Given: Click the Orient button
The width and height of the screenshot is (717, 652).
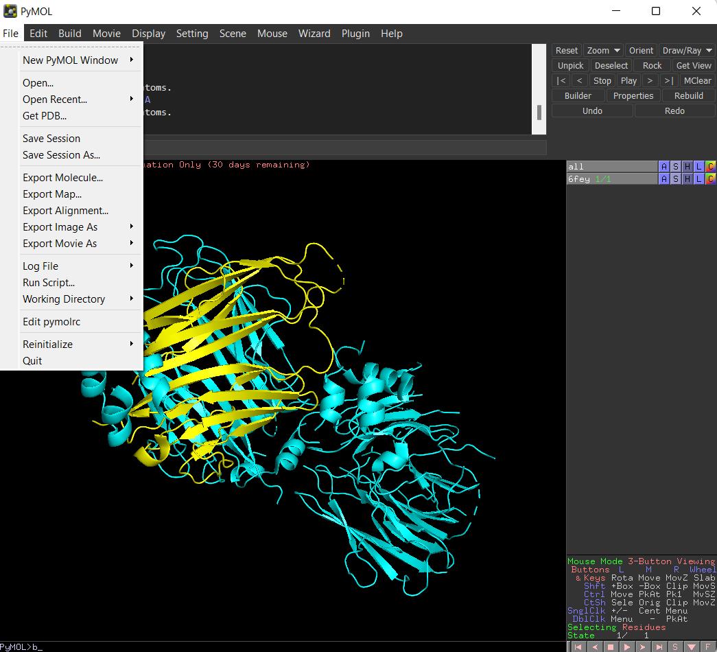Looking at the screenshot, I should (x=641, y=50).
